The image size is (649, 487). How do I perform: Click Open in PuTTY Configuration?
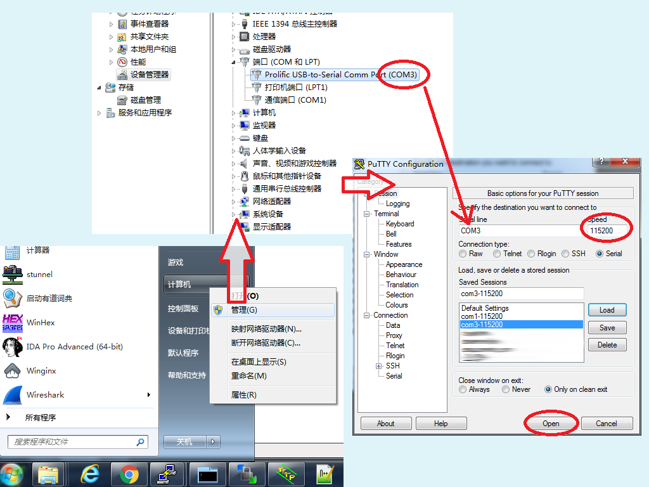pos(551,423)
